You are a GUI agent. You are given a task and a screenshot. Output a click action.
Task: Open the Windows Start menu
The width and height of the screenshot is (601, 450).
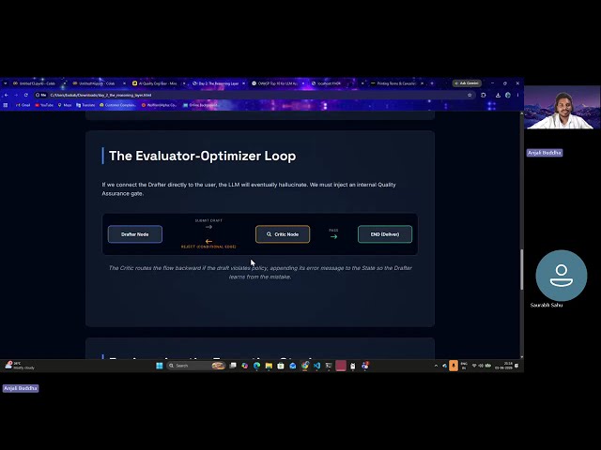click(x=160, y=366)
